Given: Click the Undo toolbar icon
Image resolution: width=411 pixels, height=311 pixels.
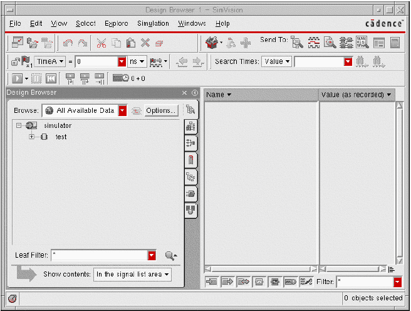Looking at the screenshot, I should [x=68, y=43].
